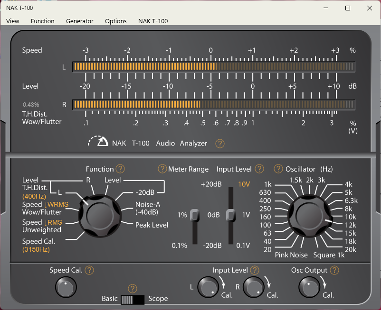The width and height of the screenshot is (381, 310).
Task: Set oscillator to 4k
Action: point(348,184)
